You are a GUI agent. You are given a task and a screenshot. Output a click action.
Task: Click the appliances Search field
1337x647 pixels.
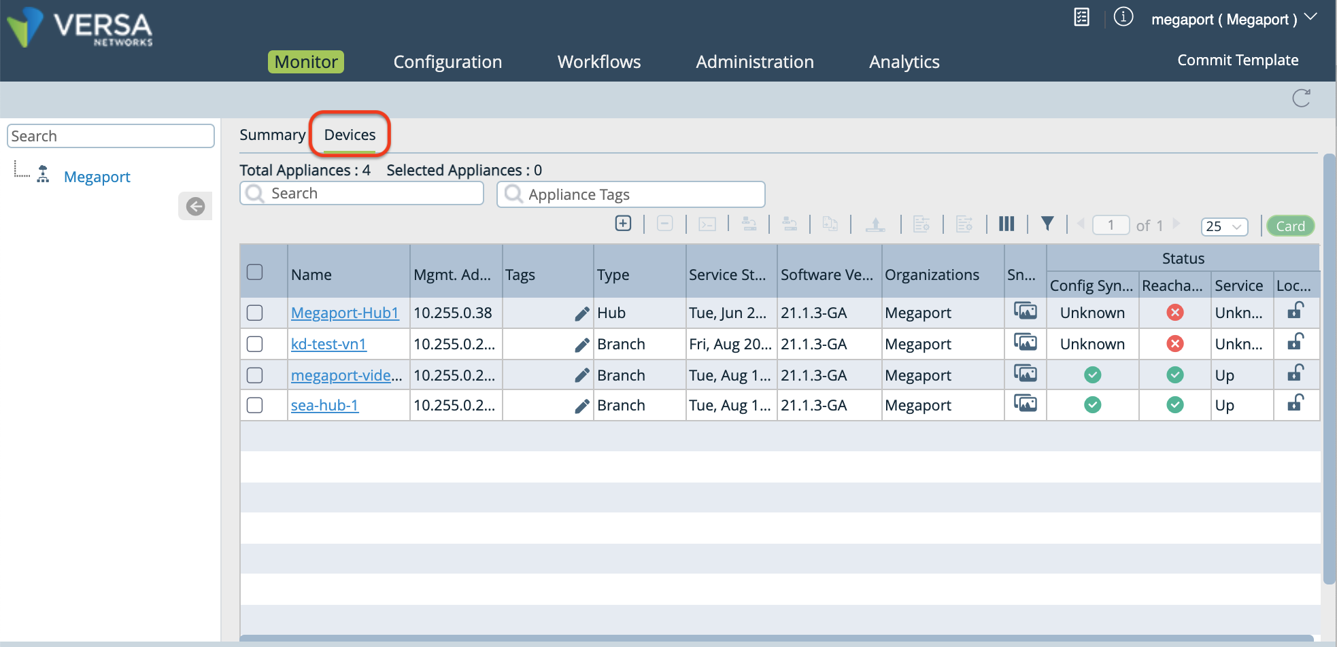362,194
